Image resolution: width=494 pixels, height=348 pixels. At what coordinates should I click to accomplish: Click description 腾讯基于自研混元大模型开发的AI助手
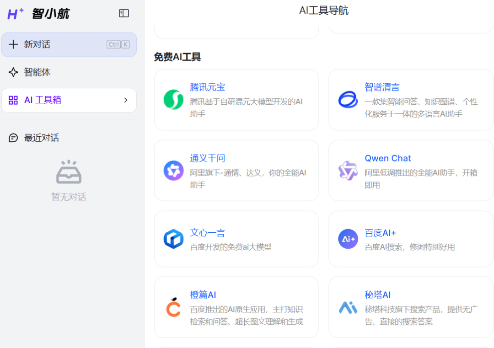point(247,108)
